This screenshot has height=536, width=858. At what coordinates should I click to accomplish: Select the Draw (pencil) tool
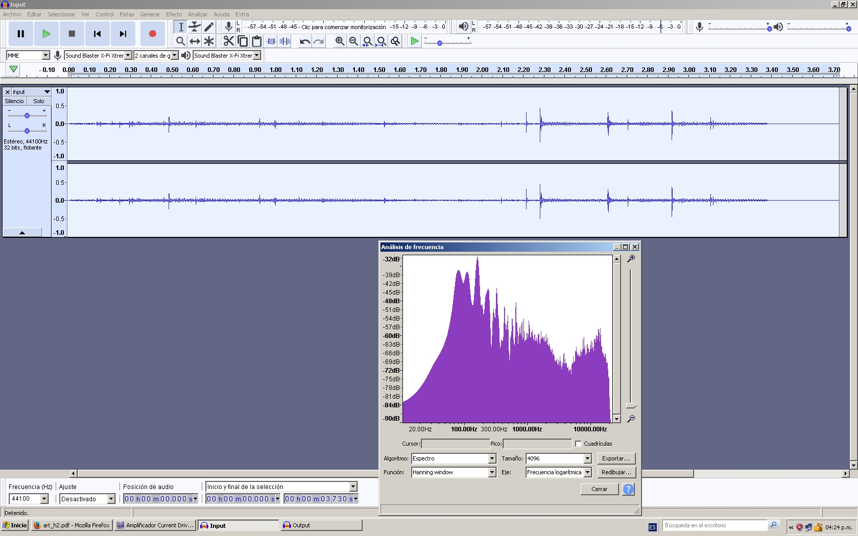pyautogui.click(x=209, y=27)
